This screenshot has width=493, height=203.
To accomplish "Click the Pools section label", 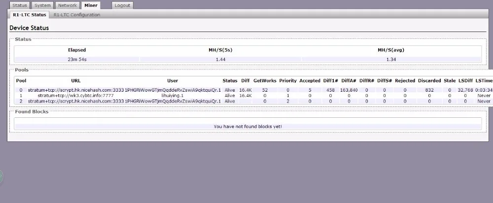I will point(22,70).
